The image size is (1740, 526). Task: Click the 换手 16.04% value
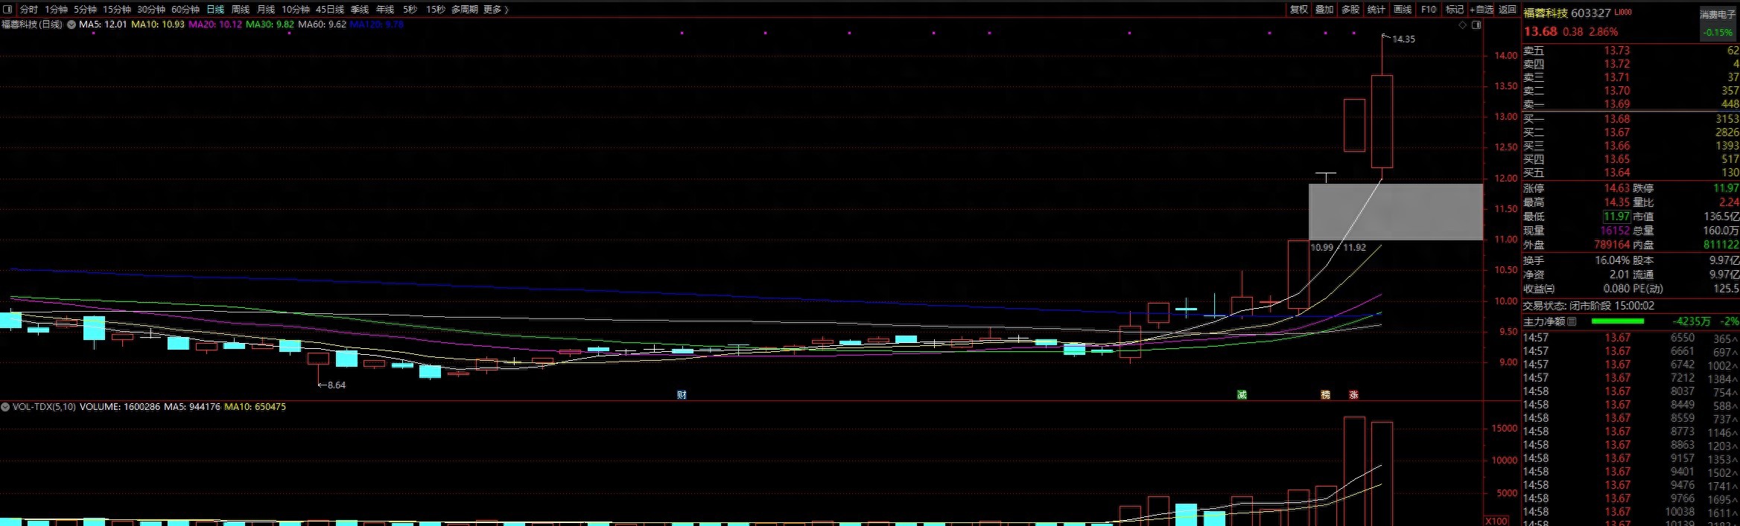tap(1612, 260)
